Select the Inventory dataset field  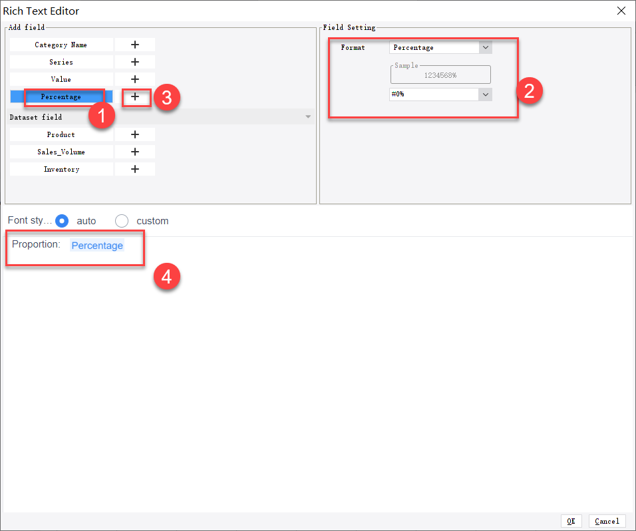[x=61, y=169]
